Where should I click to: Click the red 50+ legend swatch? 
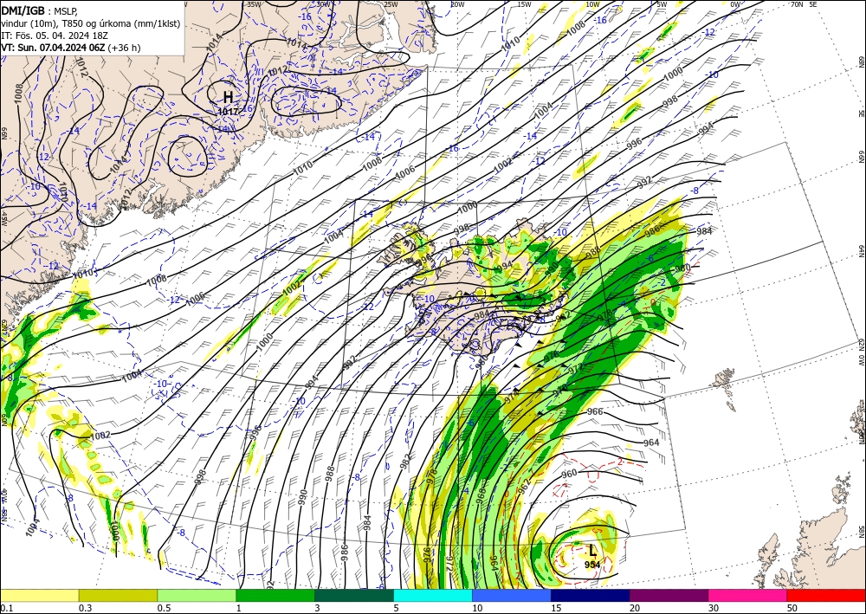point(826,595)
